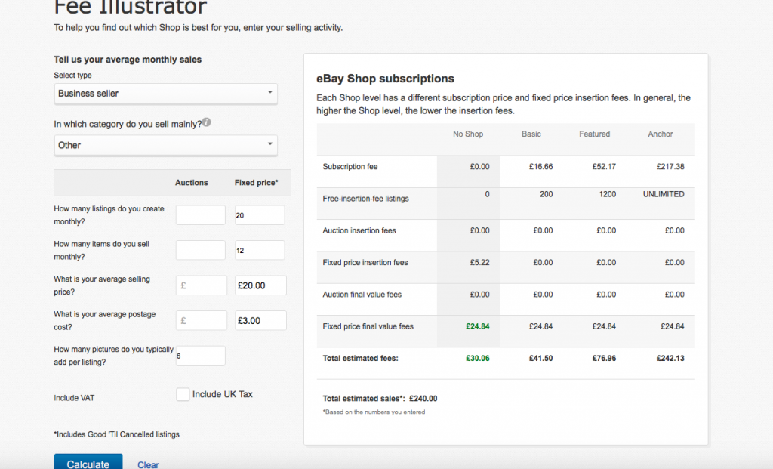Focus the Fixed price average selling price £20.00 field
This screenshot has height=469, width=773.
click(260, 285)
